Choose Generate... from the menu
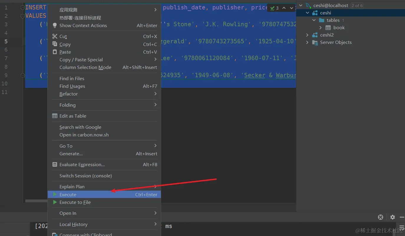The image size is (405, 236). (x=104, y=154)
